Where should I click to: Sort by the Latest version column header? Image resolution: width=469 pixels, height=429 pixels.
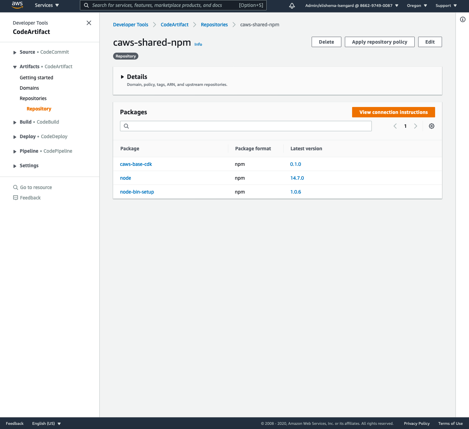pos(306,149)
